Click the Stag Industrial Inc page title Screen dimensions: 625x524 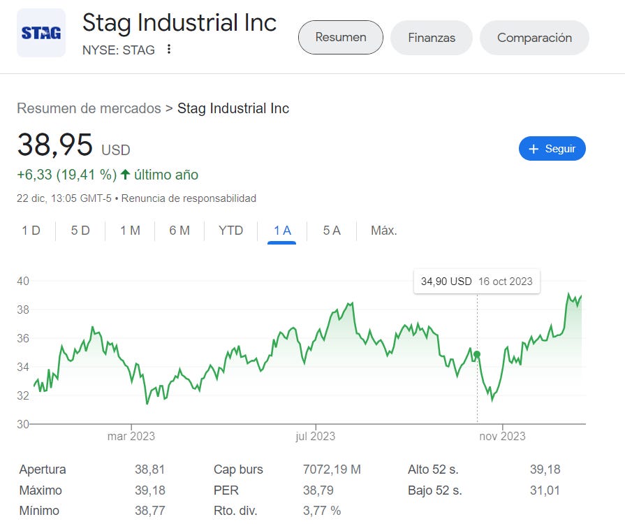(179, 22)
